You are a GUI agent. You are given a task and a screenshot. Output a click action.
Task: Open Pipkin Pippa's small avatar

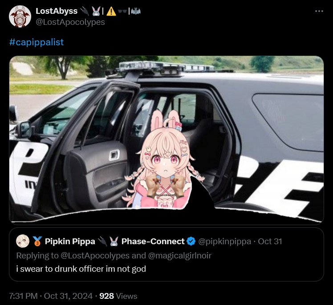click(23, 241)
